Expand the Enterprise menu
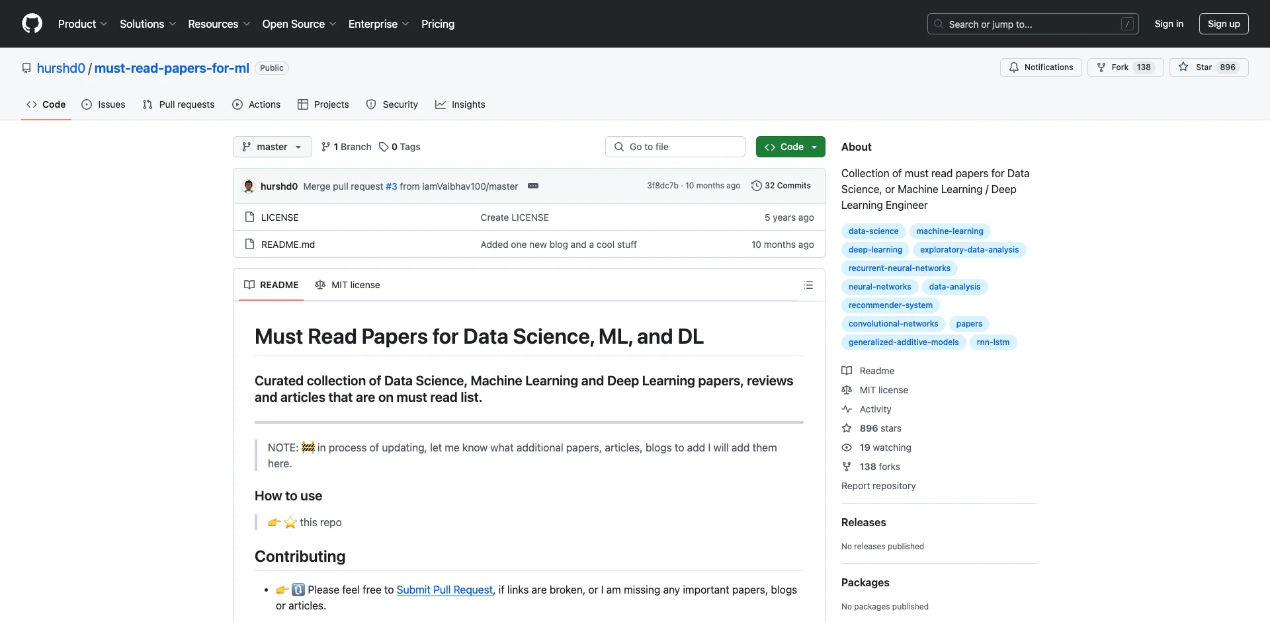 tap(378, 24)
